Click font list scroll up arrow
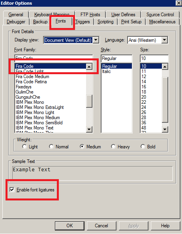 pyautogui.click(x=89, y=67)
